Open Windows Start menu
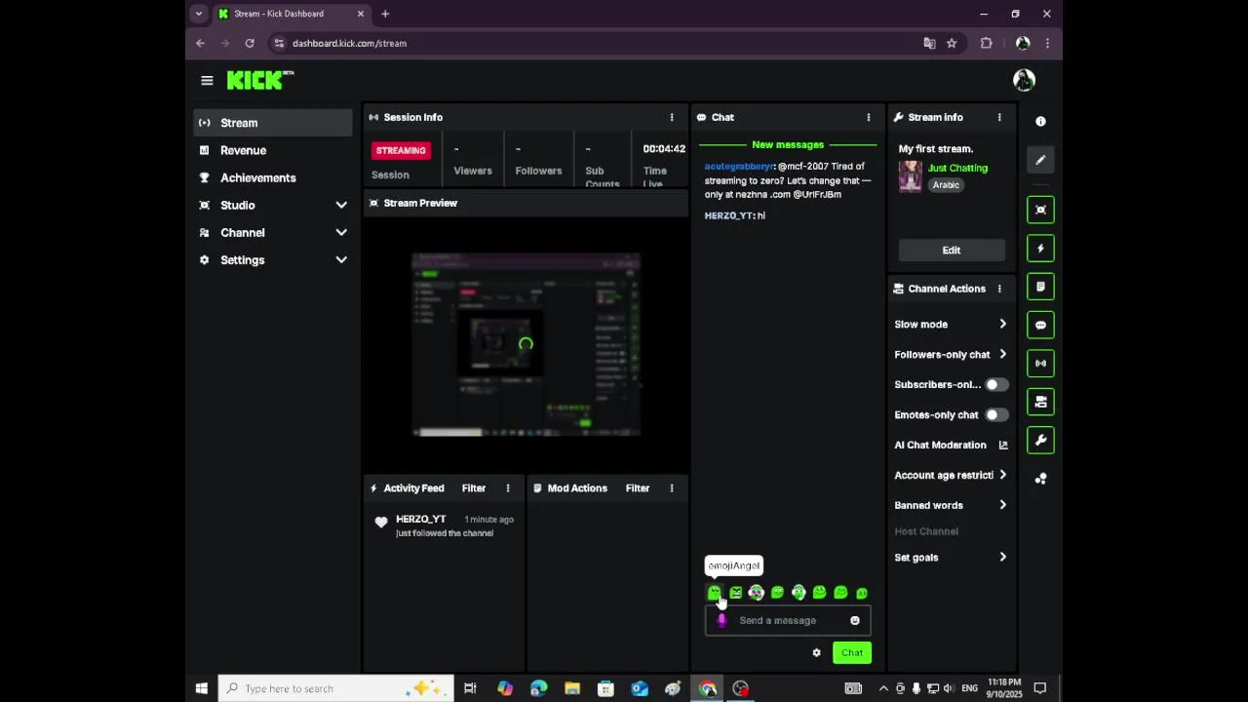The height and width of the screenshot is (702, 1248). (x=202, y=688)
